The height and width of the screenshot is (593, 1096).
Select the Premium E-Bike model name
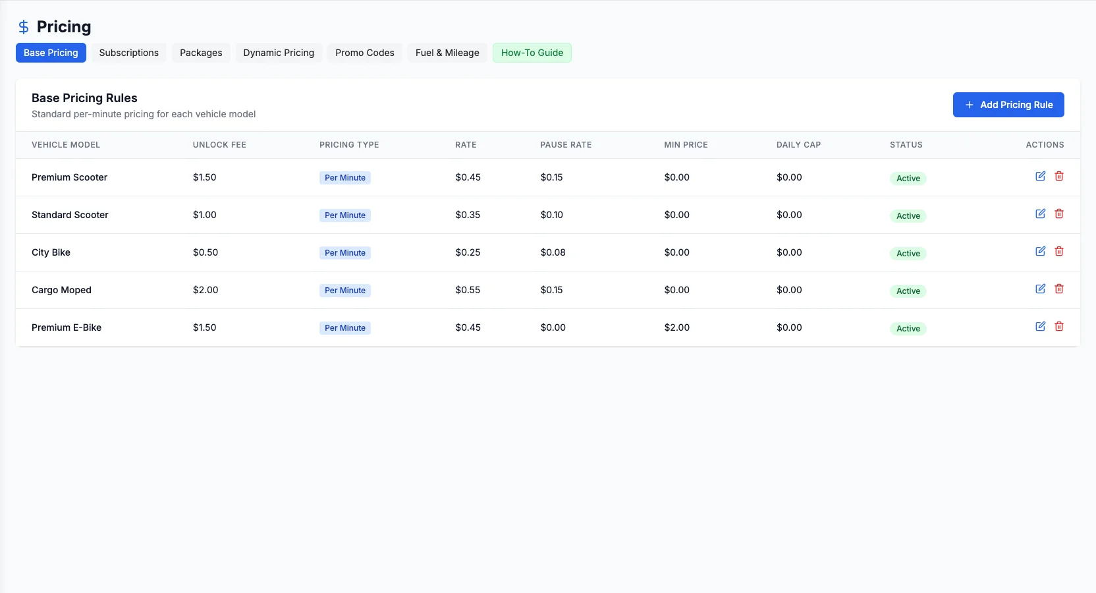(x=67, y=327)
